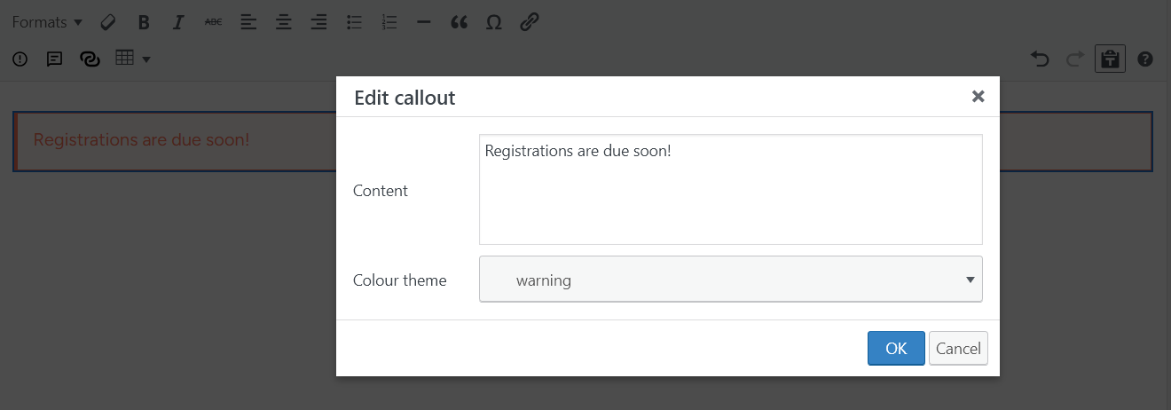Screen dimensions: 1171x410
Task: Toggle strikethrough formatting
Action: 213,23
